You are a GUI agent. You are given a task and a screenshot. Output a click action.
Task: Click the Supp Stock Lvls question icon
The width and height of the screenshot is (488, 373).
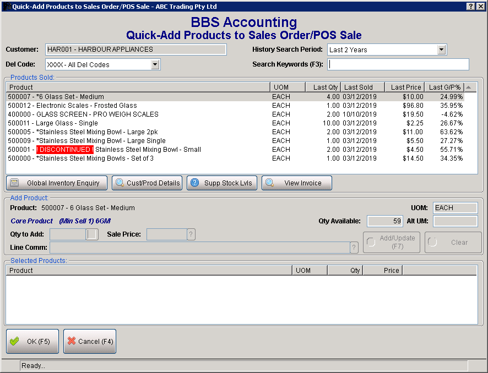[194, 183]
